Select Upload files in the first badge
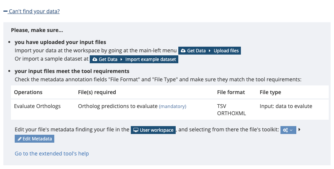The height and width of the screenshot is (169, 334). tap(226, 51)
